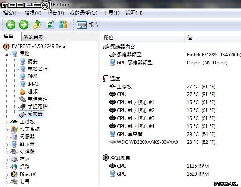
Task: Click the Refresh toolbar icon
Action: [50, 25]
